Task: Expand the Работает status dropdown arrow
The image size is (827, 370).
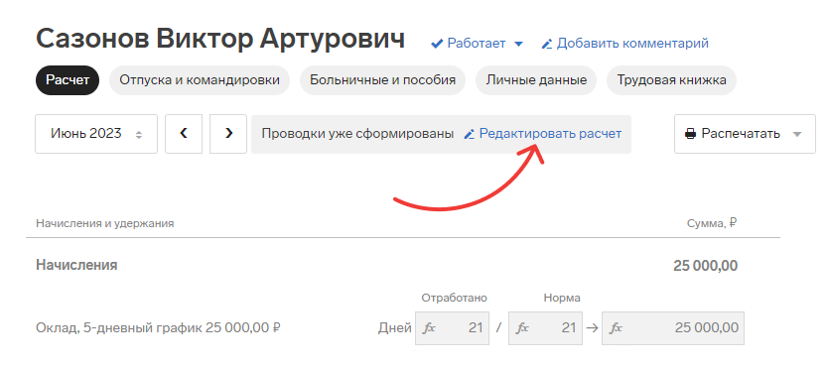Action: pos(518,44)
